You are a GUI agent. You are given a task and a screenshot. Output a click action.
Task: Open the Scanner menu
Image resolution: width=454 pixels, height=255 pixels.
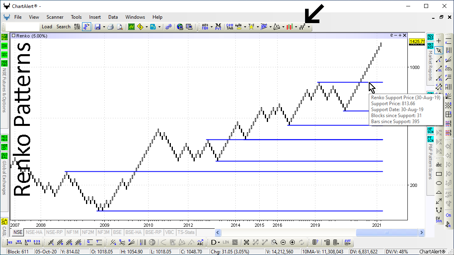(55, 17)
